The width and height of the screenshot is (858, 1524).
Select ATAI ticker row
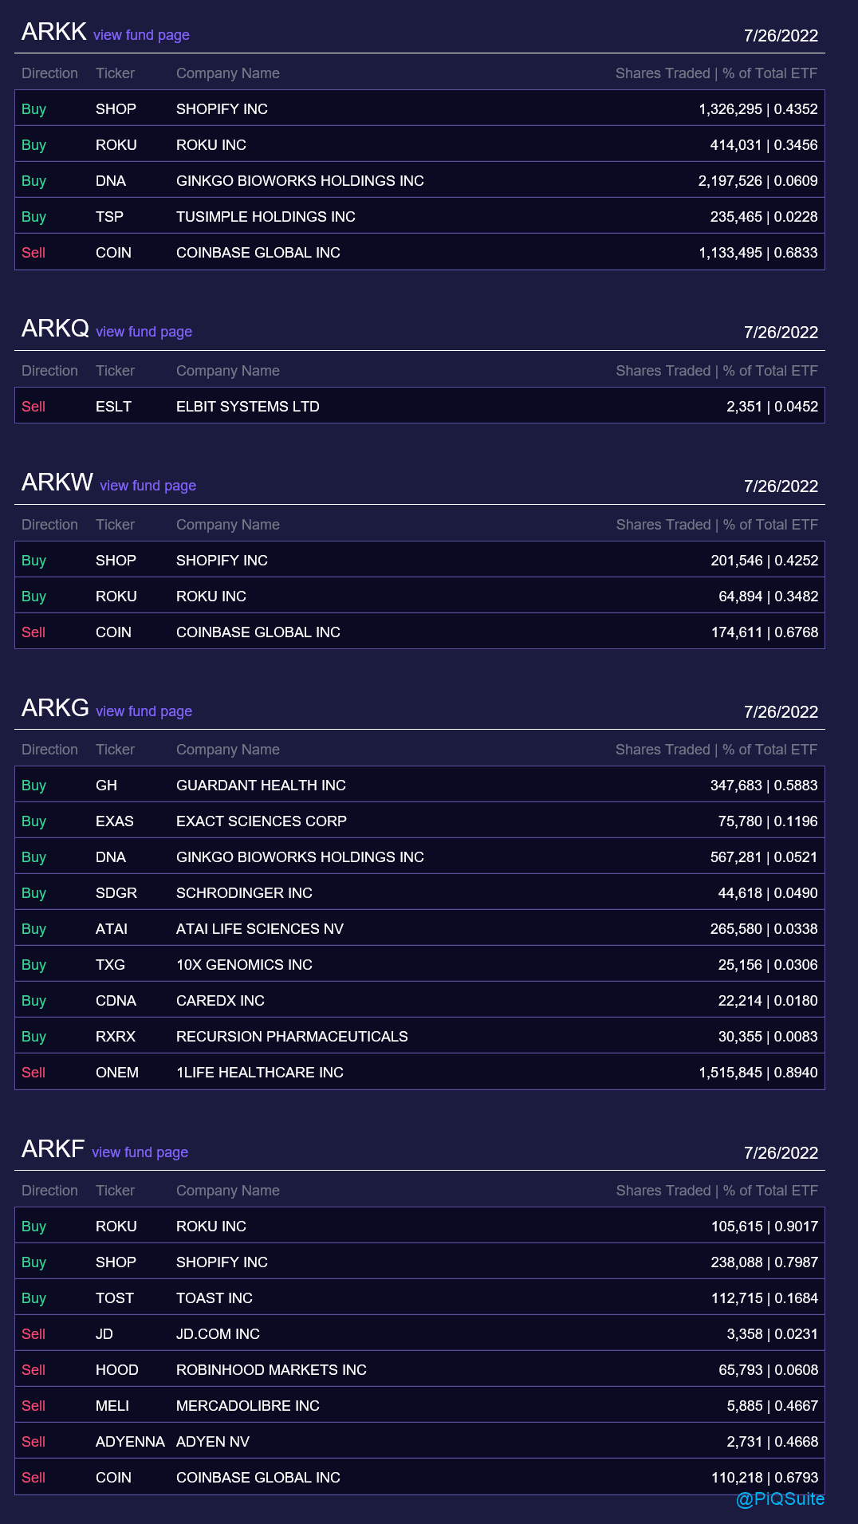click(419, 928)
